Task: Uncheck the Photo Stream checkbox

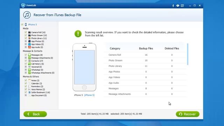Action: [x=26, y=35]
